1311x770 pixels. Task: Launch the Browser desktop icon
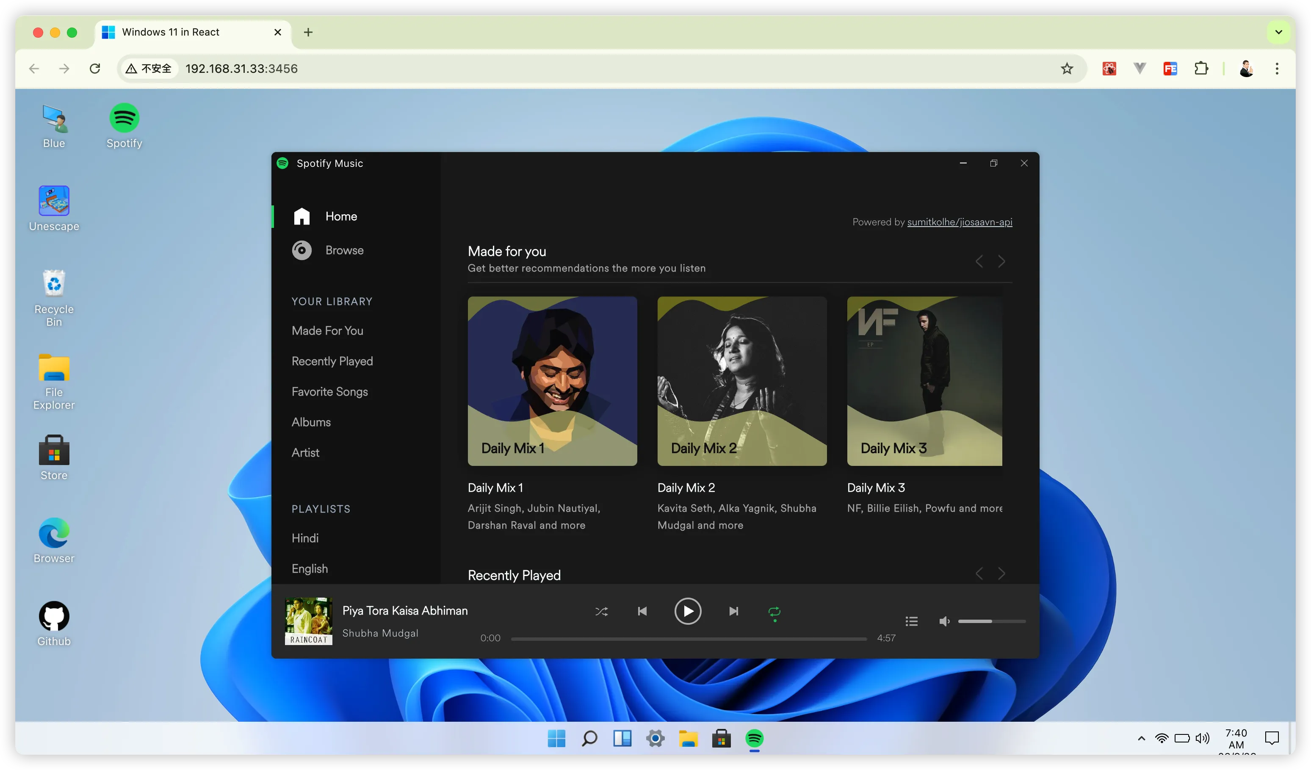[x=54, y=540]
